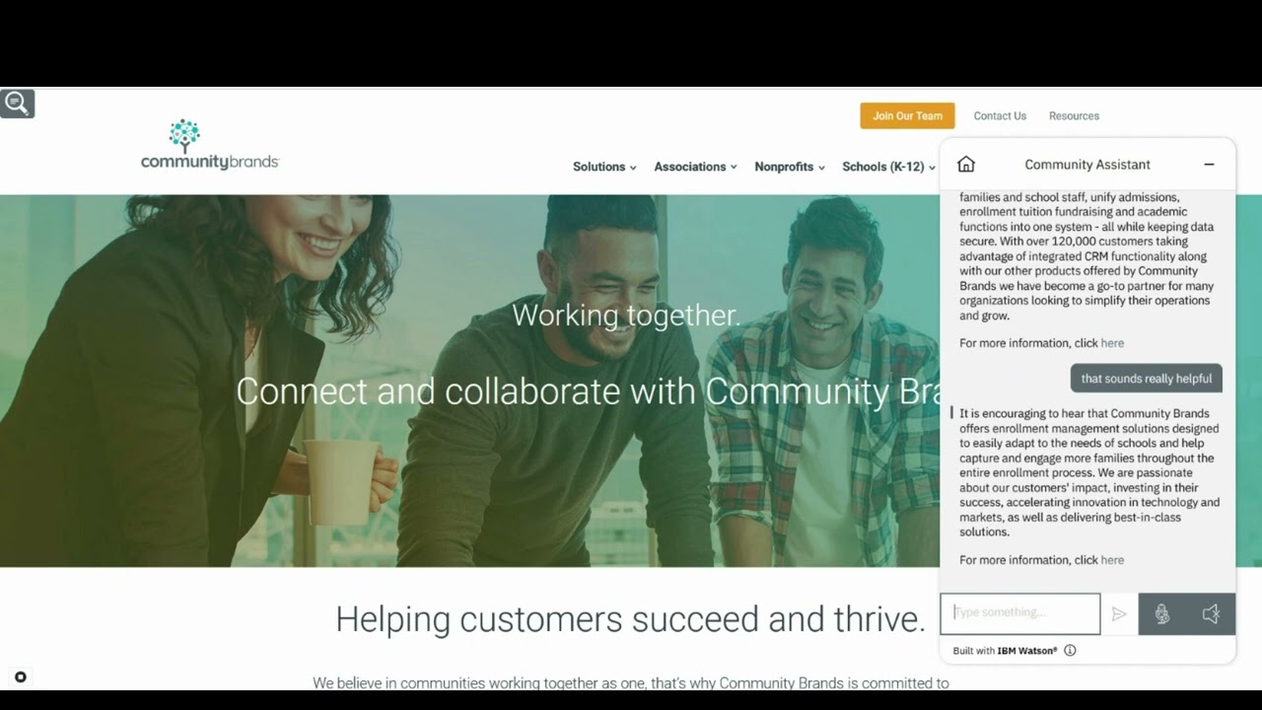Open the Associations dropdown menu
Viewport: 1262px width, 710px height.
(x=695, y=167)
